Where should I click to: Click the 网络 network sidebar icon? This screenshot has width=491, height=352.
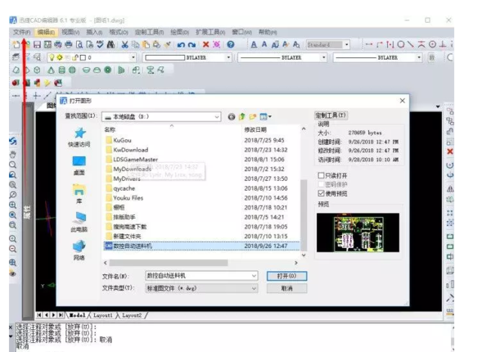click(x=79, y=249)
